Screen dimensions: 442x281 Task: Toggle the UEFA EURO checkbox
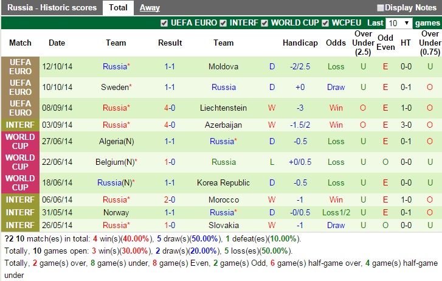coord(164,23)
